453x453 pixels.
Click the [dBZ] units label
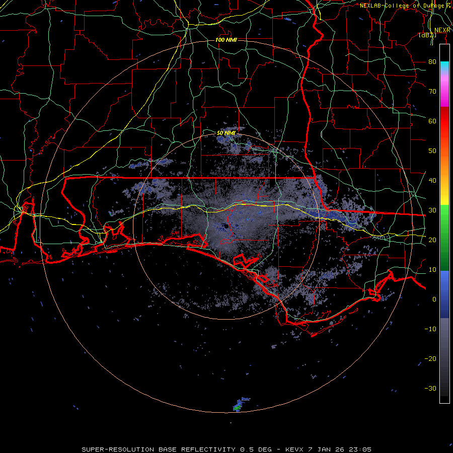point(427,35)
